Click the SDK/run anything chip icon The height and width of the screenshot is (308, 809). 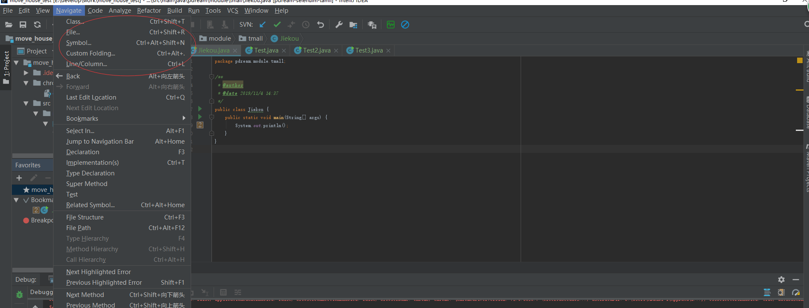372,25
